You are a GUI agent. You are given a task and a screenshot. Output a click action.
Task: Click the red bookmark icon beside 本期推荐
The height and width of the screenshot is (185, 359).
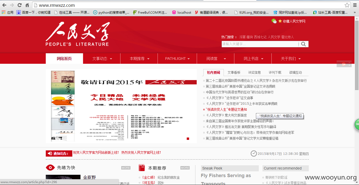(x=142, y=168)
